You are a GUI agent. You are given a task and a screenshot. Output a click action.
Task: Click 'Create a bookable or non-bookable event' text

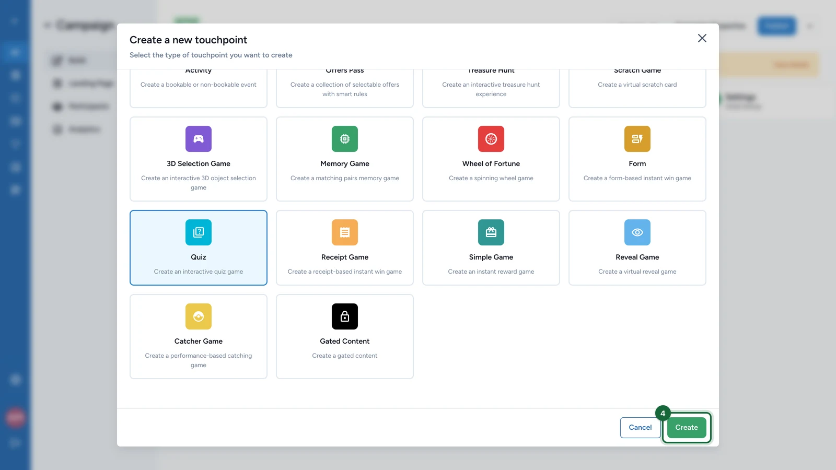click(199, 85)
